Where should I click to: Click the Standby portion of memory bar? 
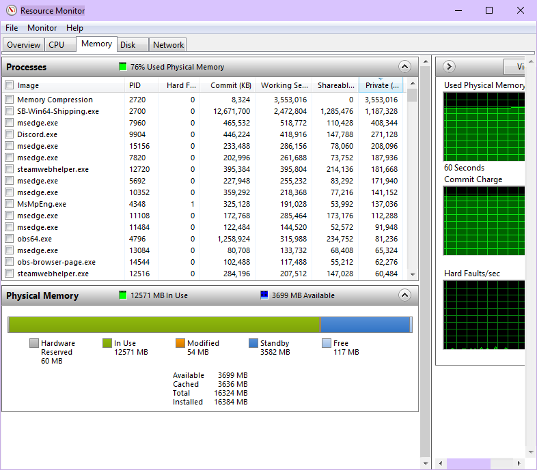pyautogui.click(x=365, y=325)
